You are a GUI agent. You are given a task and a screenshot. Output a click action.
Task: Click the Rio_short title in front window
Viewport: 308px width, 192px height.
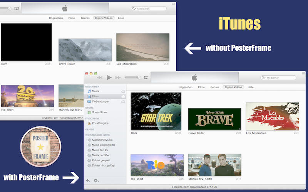[x=137, y=179]
